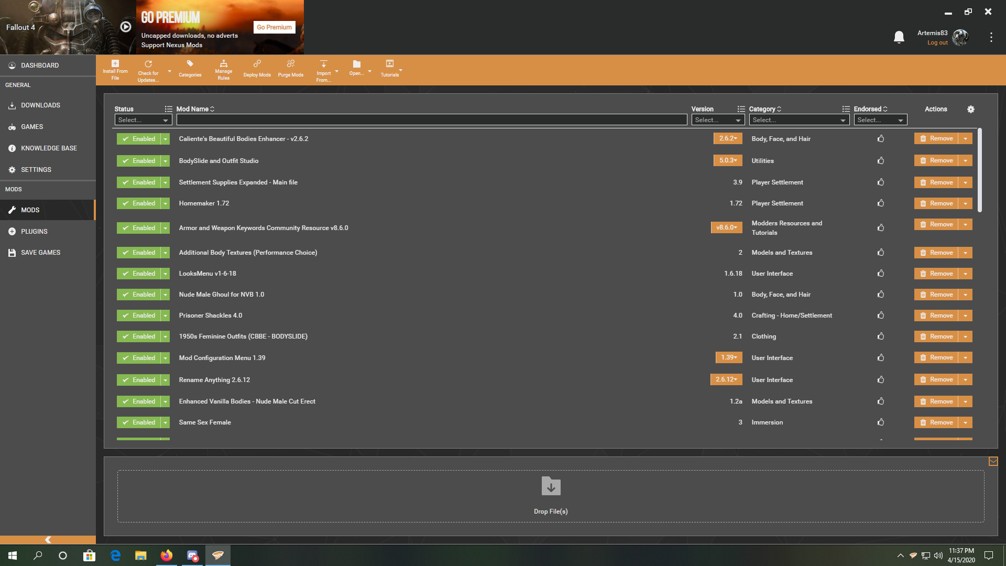Remove Settlement Supplies Expanded mod
Viewport: 1006px width, 566px height.
pyautogui.click(x=936, y=182)
